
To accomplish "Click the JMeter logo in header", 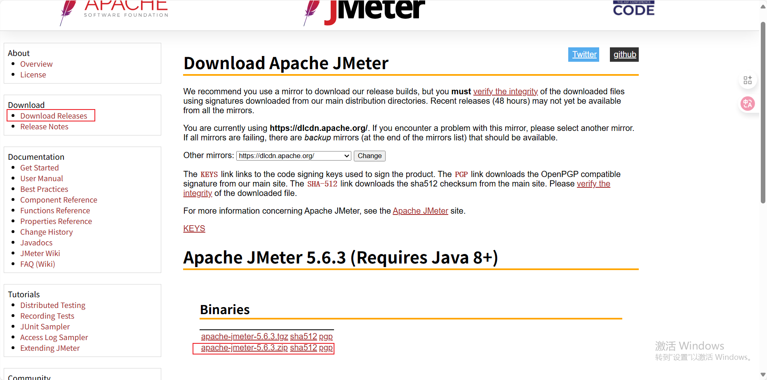I will tap(364, 12).
